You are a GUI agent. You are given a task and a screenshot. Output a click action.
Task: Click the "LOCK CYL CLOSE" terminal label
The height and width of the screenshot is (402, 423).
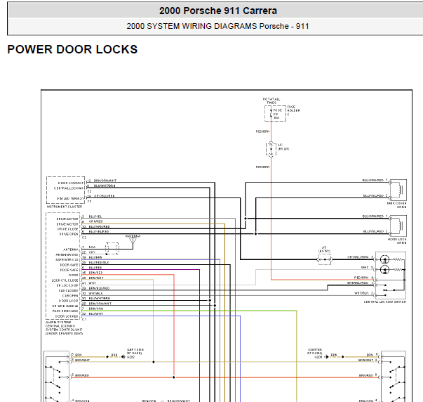(65, 280)
